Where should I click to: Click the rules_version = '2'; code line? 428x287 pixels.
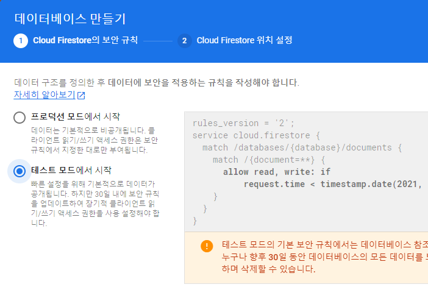click(243, 123)
